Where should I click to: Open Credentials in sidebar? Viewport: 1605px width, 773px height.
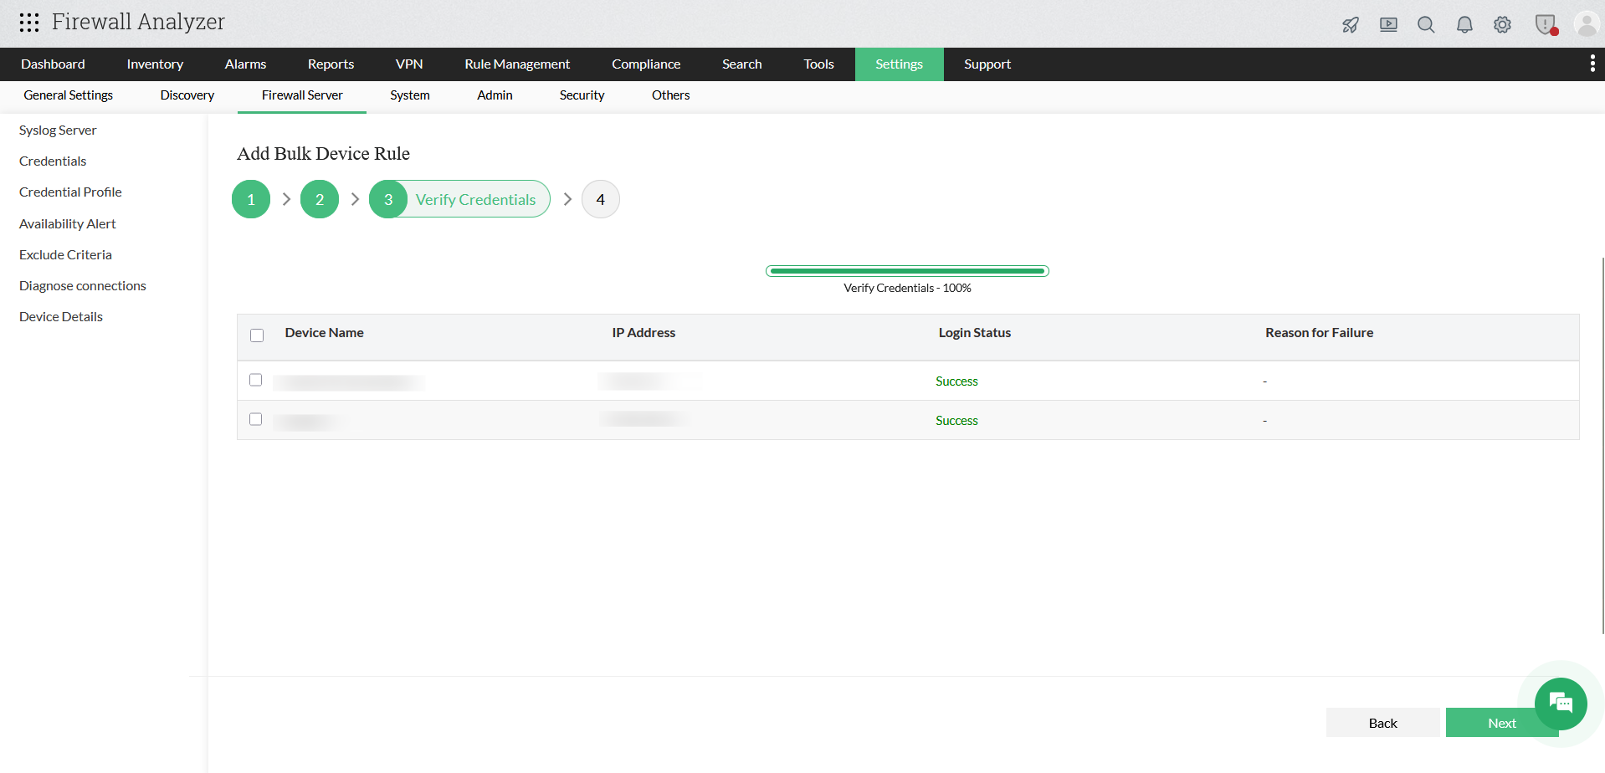click(x=53, y=161)
